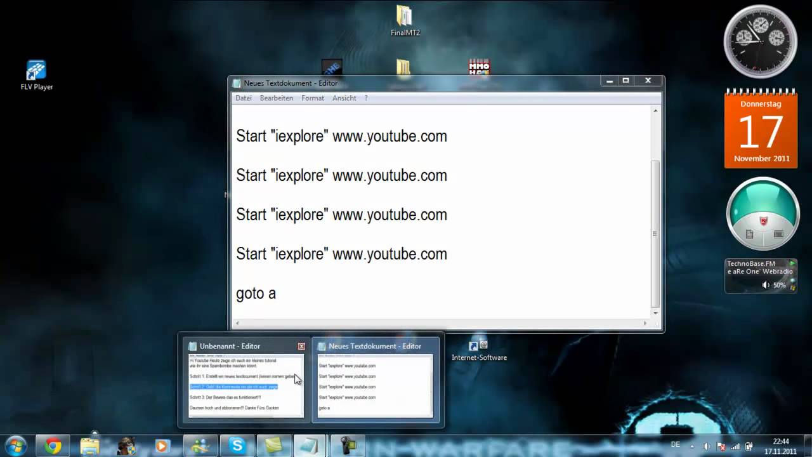Click the camera recorder taskbar icon
Screen dimensions: 812x457
coord(348,446)
